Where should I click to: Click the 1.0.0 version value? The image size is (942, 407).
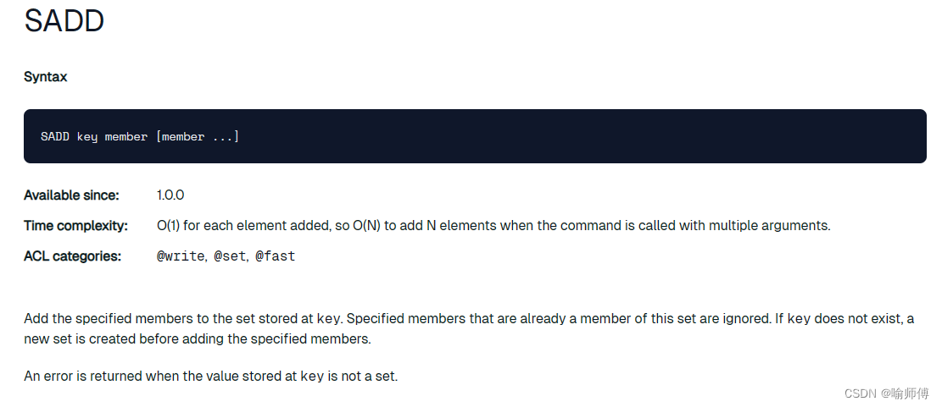[x=170, y=195]
